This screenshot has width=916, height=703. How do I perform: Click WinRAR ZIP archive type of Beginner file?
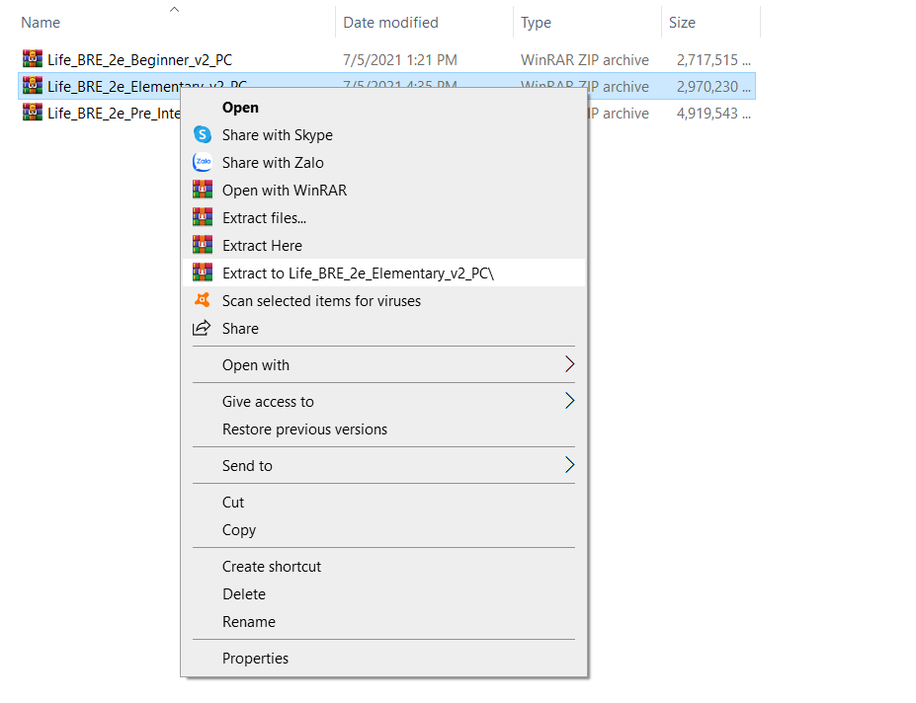point(585,60)
